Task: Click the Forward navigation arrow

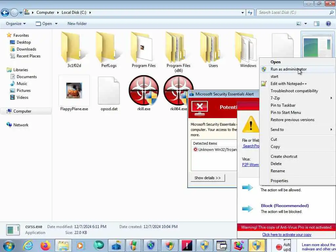Action: tap(14, 13)
